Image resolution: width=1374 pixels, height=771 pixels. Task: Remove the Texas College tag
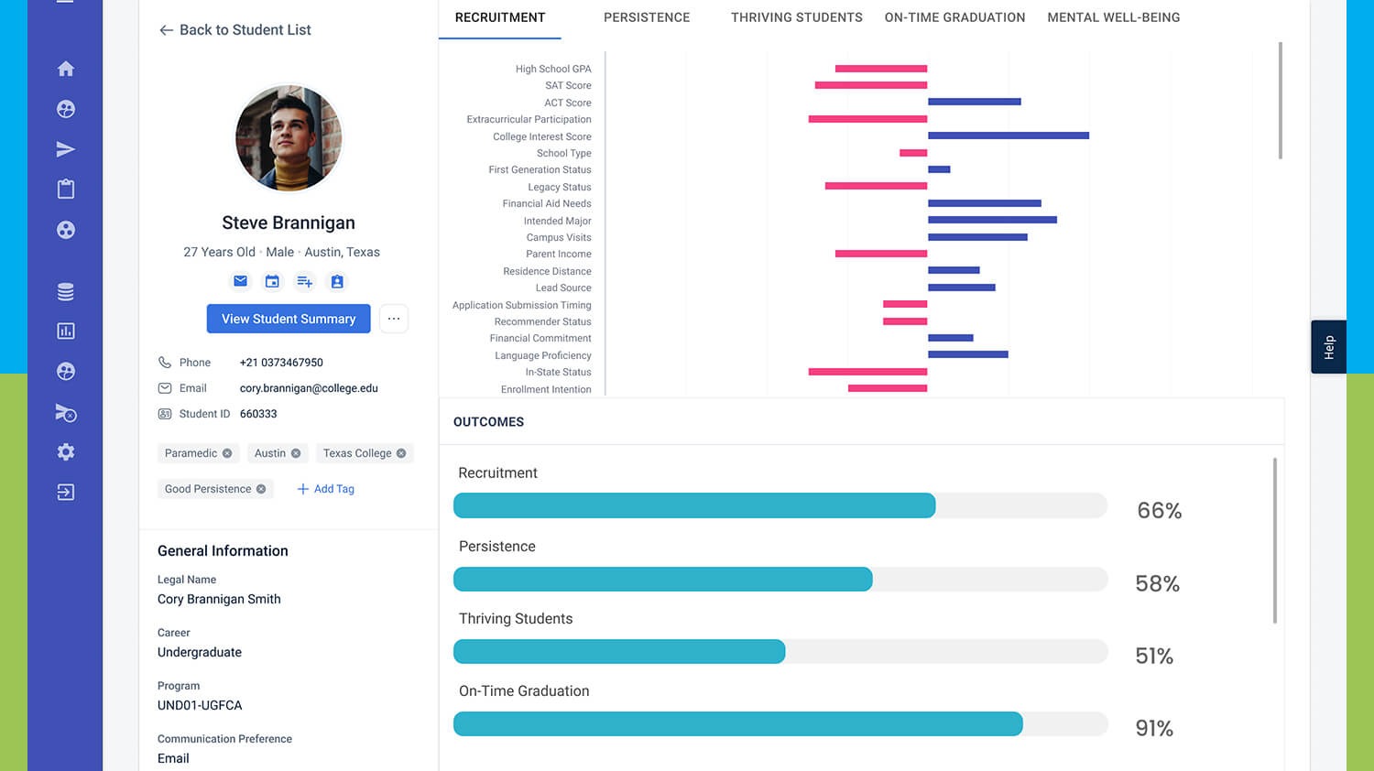click(x=401, y=453)
